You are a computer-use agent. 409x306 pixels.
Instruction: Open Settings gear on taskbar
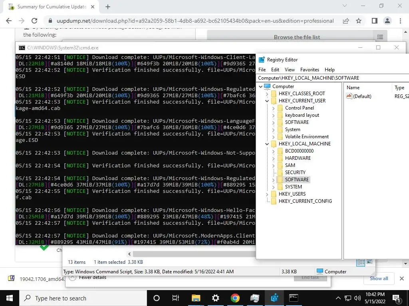tap(215, 298)
